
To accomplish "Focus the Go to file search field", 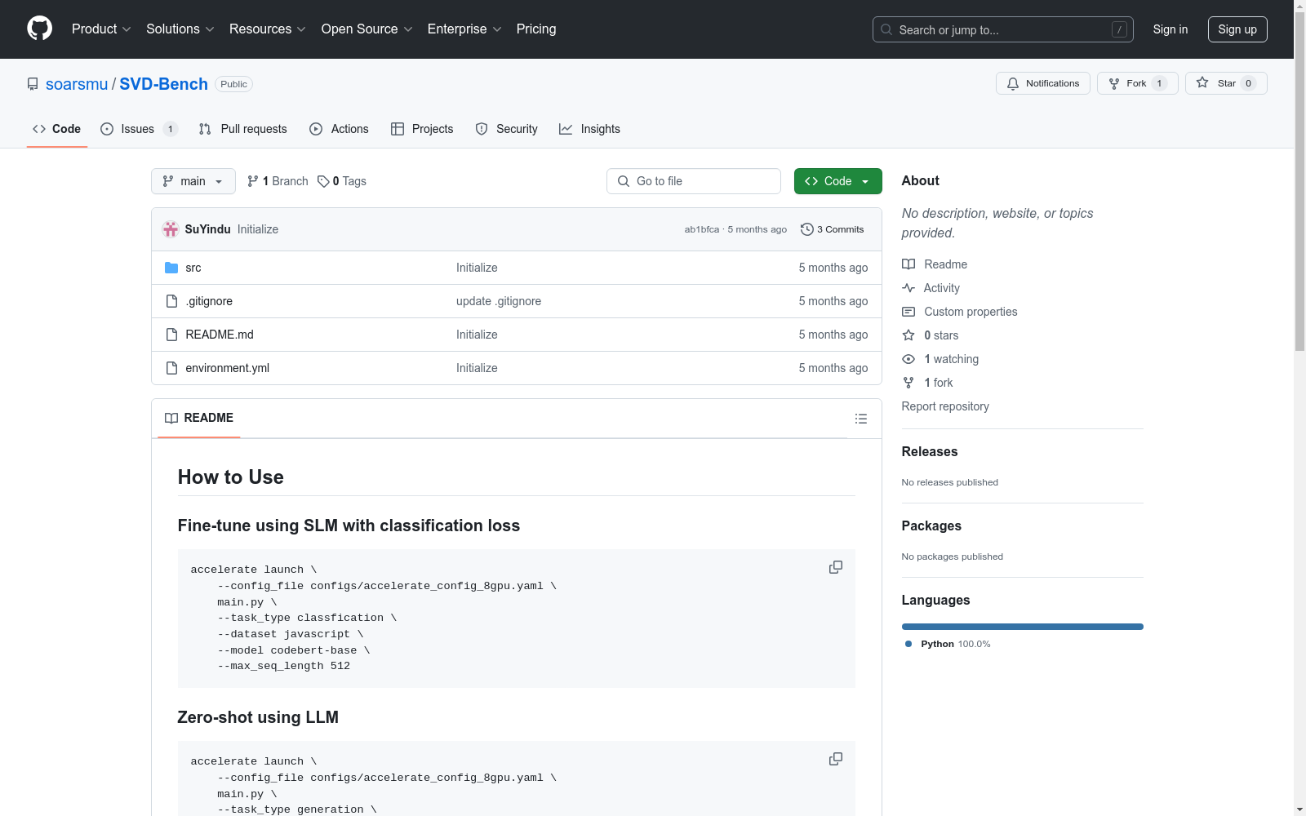I will (x=693, y=181).
